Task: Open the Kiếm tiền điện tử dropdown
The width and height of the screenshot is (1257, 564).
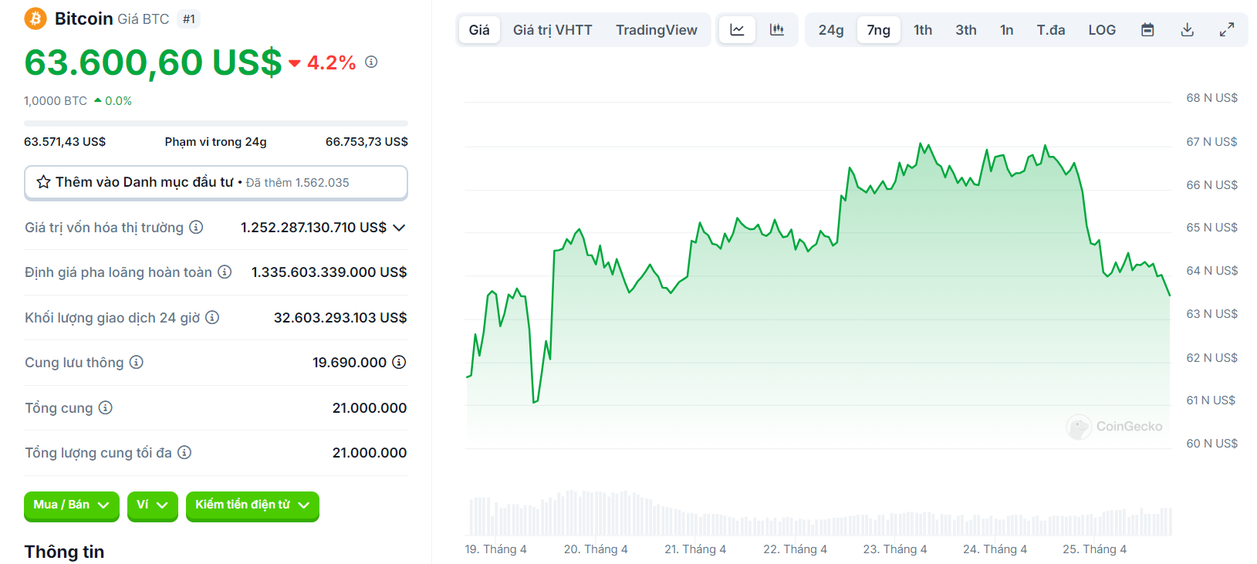Action: (252, 505)
